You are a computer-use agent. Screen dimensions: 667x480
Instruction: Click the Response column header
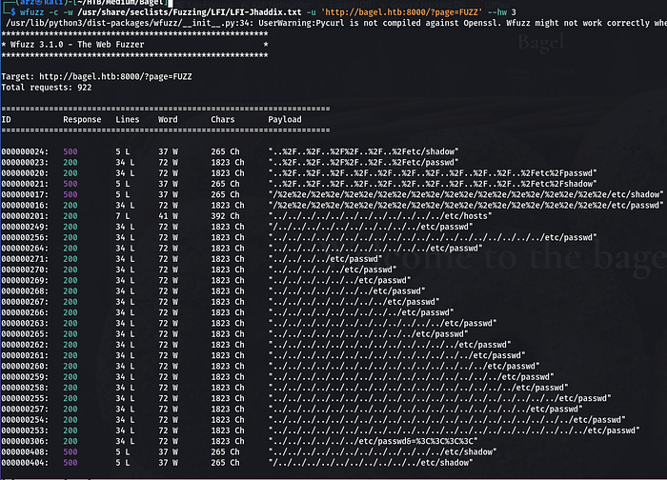pos(82,119)
